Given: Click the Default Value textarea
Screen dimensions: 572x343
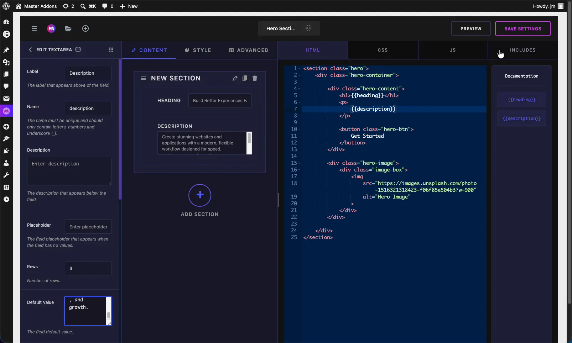Looking at the screenshot, I should (88, 311).
